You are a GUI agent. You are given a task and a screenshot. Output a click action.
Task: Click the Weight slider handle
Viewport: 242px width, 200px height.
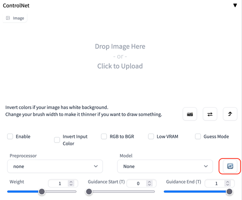point(42,192)
